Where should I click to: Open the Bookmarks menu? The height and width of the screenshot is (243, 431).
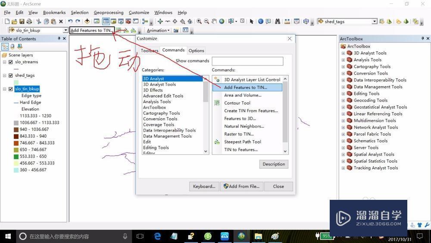[x=54, y=13]
